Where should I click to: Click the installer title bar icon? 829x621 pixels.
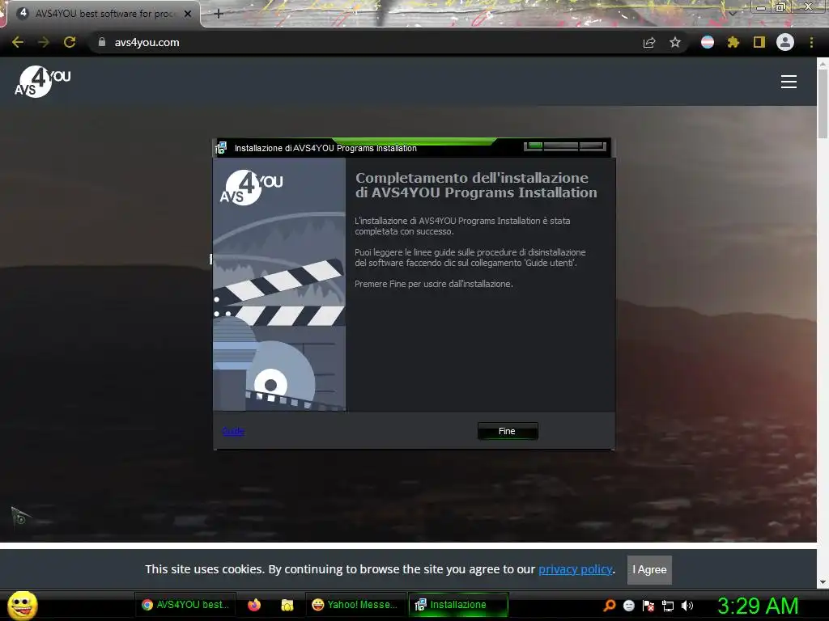point(221,148)
